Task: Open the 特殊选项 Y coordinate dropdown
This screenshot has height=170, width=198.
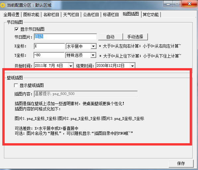Action: coord(93,55)
